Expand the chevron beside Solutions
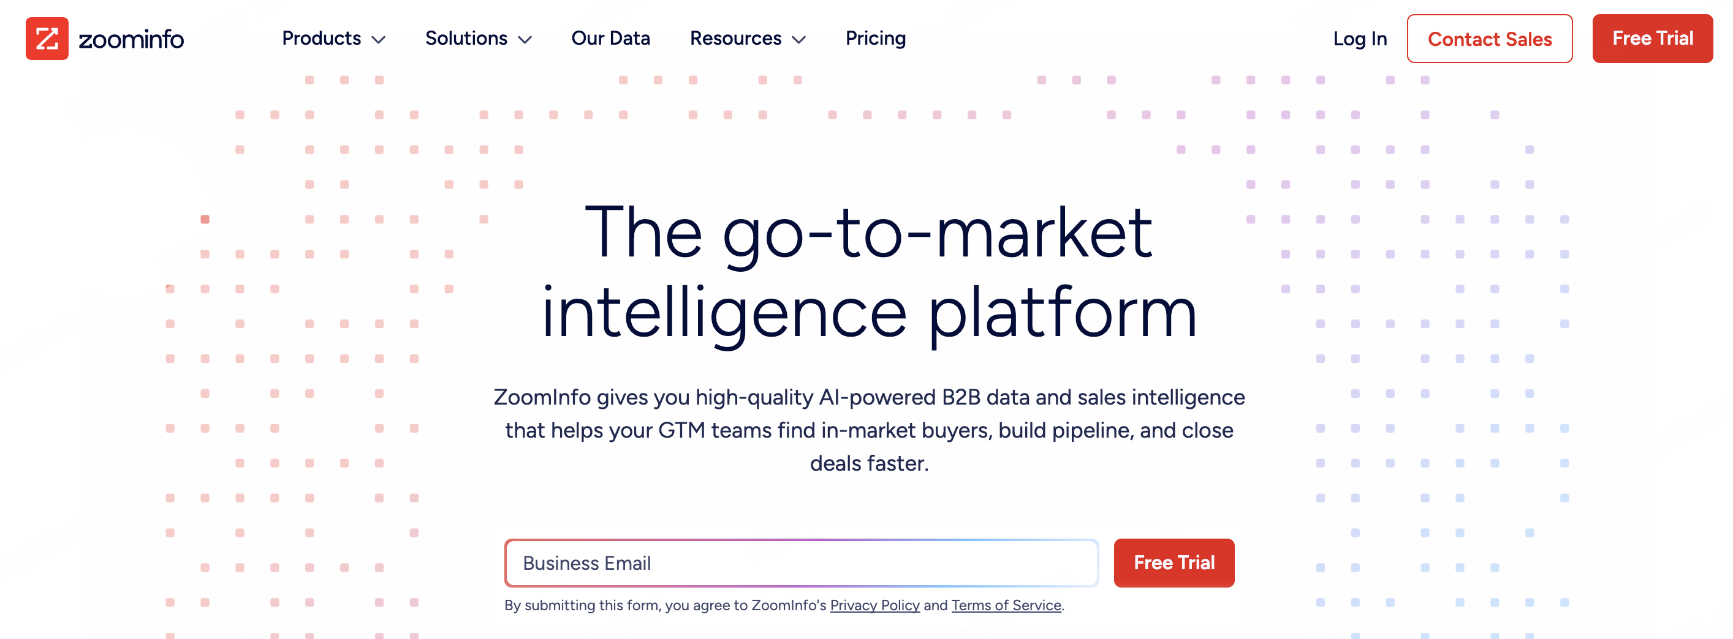1733x639 pixels. pyautogui.click(x=525, y=40)
